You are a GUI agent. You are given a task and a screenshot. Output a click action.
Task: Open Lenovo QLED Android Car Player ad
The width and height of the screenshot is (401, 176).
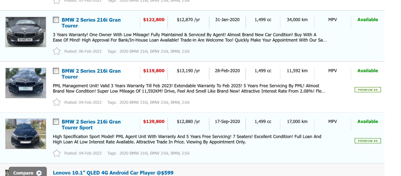(x=113, y=173)
